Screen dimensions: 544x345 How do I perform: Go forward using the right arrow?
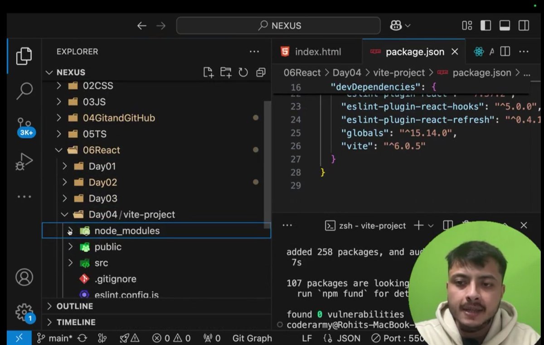[x=161, y=26]
